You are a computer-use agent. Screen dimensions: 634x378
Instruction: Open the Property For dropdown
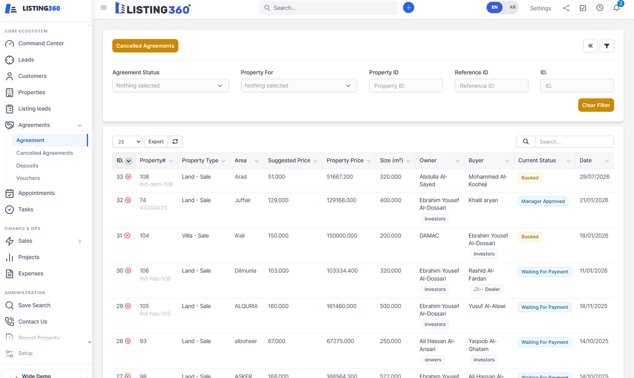point(299,86)
